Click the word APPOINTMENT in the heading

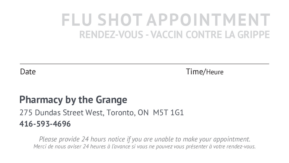(208, 20)
